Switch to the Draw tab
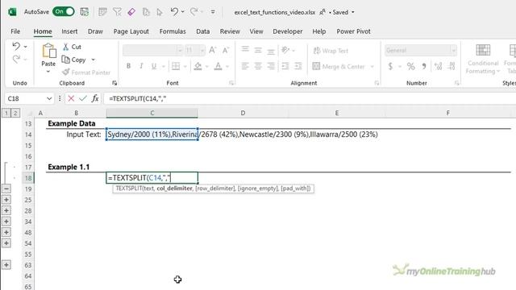The width and height of the screenshot is (516, 290). tap(95, 31)
